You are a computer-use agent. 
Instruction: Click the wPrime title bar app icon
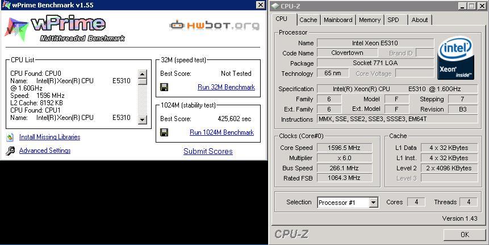pyautogui.click(x=6, y=5)
